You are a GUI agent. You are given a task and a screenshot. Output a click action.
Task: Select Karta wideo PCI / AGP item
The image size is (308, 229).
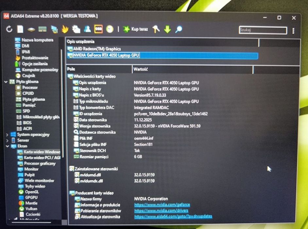coord(39,158)
